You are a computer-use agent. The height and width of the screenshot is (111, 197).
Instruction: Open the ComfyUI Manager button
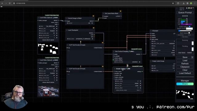tap(185, 81)
